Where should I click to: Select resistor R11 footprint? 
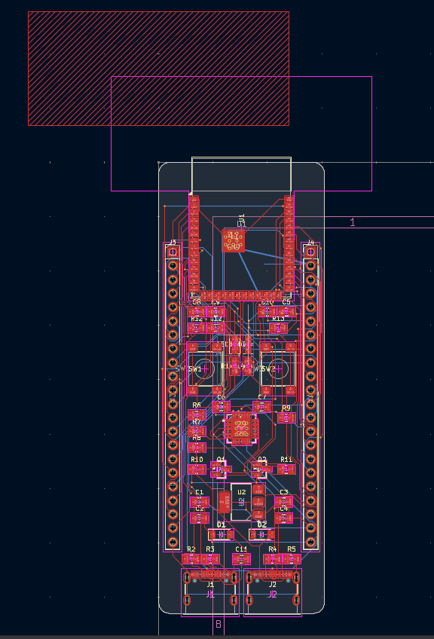point(286,469)
